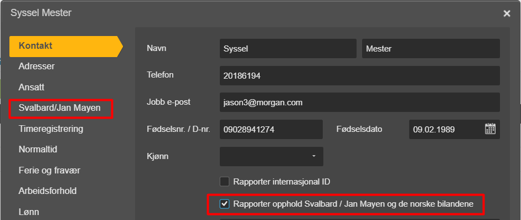
Task: Close the Syssel Mester dialog
Action: click(x=507, y=14)
